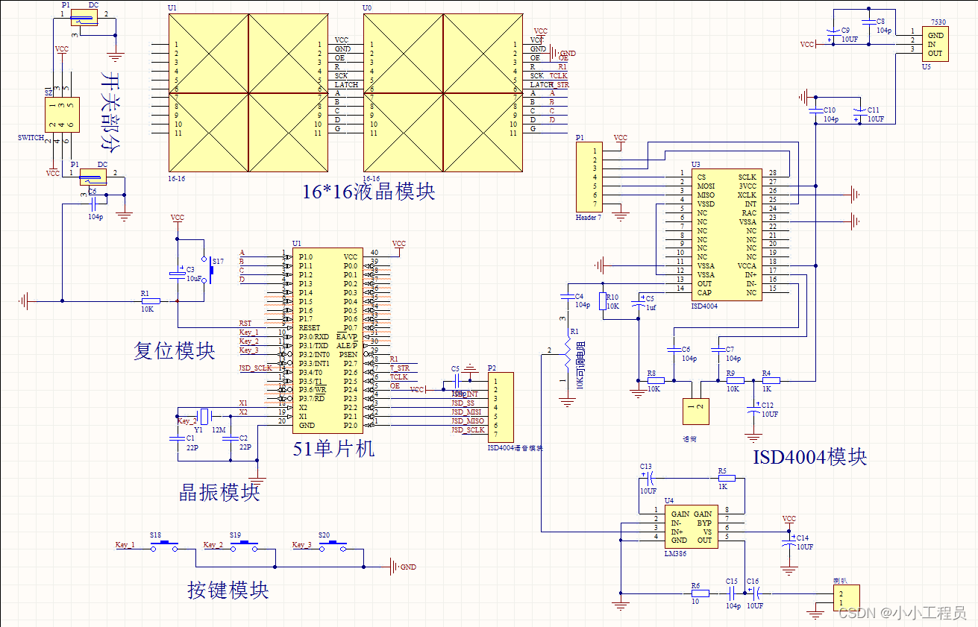This screenshot has height=627, width=978.
Task: Select the C5 1uf capacitor symbol
Action: click(x=639, y=303)
